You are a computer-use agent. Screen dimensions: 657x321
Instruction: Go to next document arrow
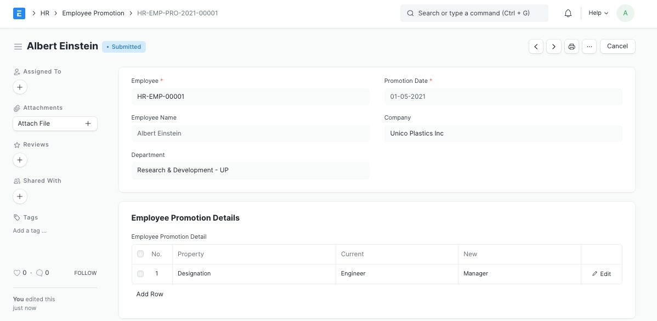554,47
